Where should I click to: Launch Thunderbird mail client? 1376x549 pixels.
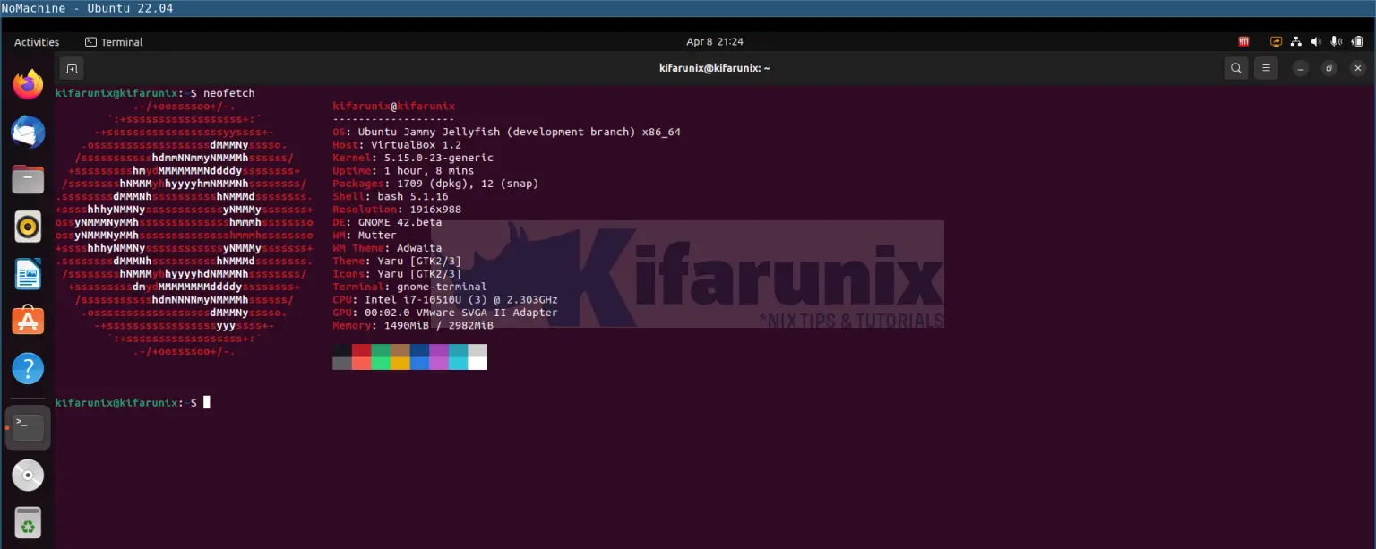click(28, 132)
